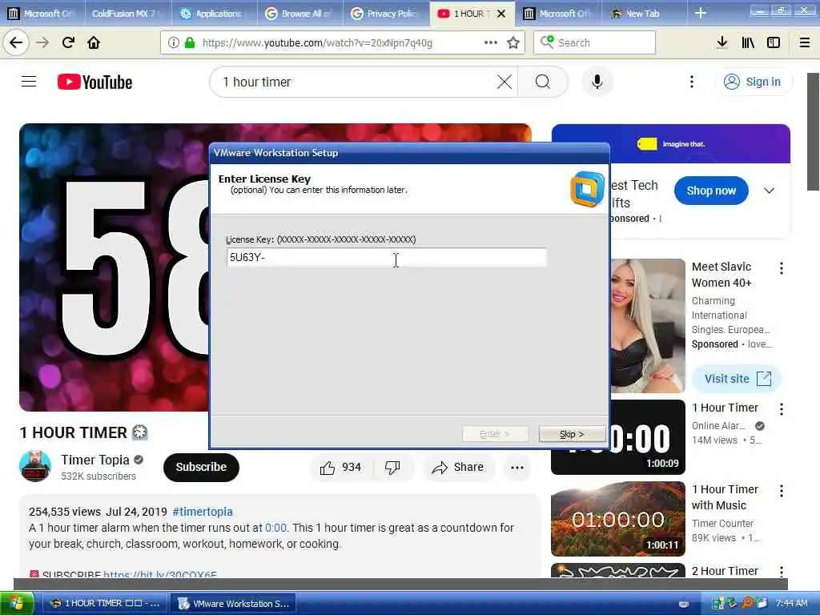Click the Sign in button
This screenshot has width=820, height=615.
coord(754,82)
